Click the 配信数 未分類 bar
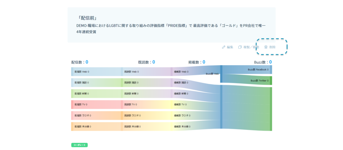This screenshot has height=150, width=343. pyautogui.click(x=82, y=127)
